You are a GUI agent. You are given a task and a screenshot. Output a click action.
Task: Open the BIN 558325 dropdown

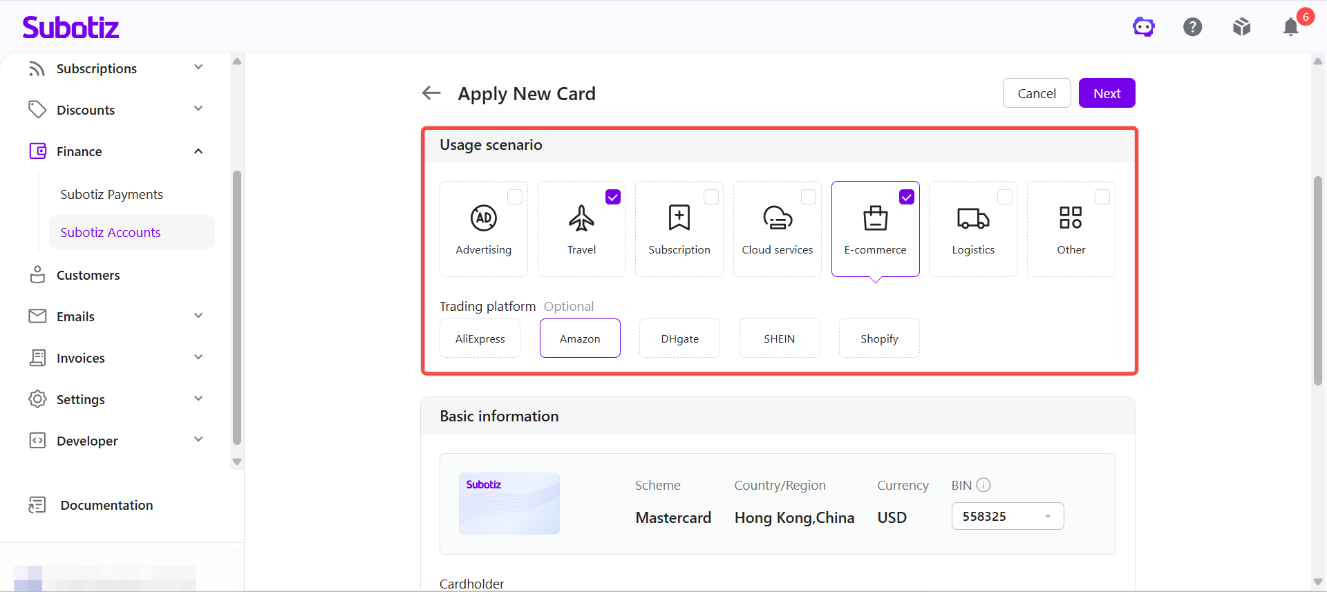pyautogui.click(x=1008, y=516)
